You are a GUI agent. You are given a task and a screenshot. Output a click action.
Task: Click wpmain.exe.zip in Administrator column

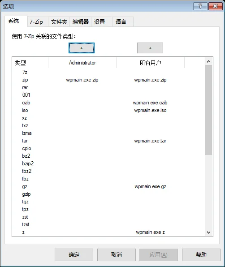click(x=82, y=80)
